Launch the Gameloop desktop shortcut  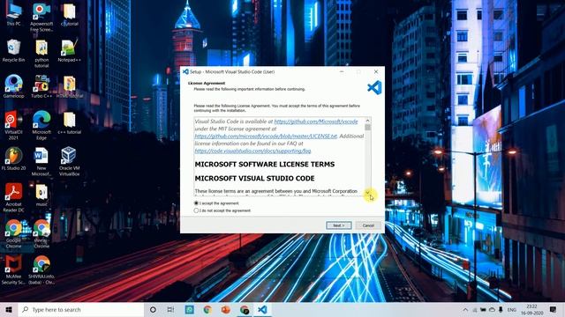13,86
